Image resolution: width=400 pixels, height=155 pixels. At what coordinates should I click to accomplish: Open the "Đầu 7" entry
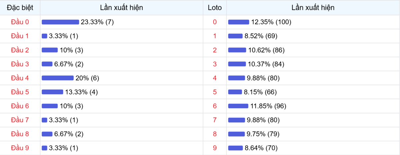coord(20,120)
